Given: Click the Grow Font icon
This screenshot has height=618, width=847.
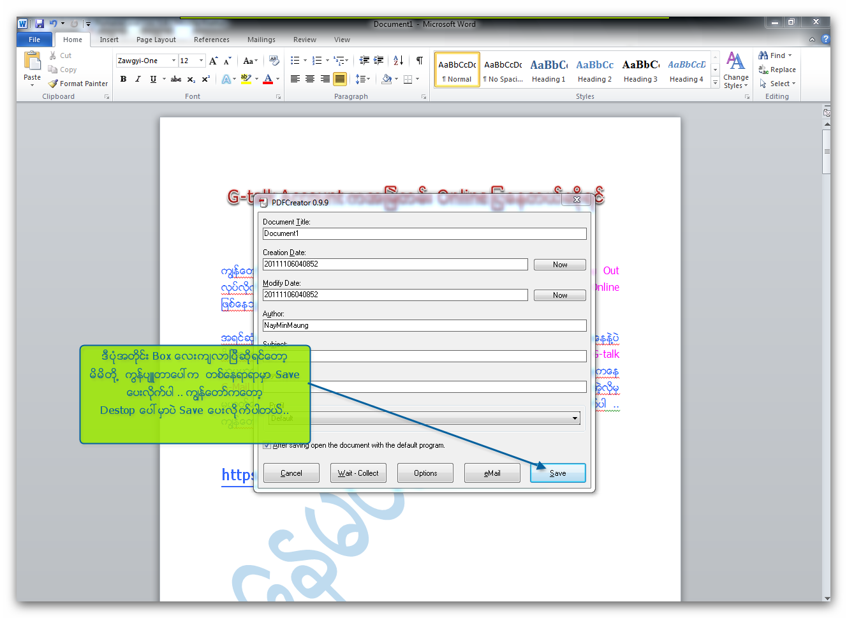Looking at the screenshot, I should tap(214, 61).
